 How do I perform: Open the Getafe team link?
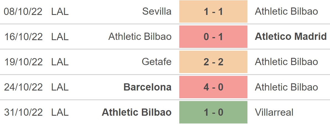(157, 61)
